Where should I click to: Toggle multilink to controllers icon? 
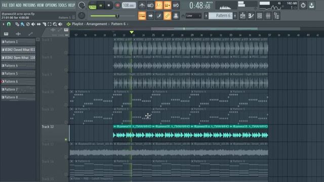tap(168, 16)
